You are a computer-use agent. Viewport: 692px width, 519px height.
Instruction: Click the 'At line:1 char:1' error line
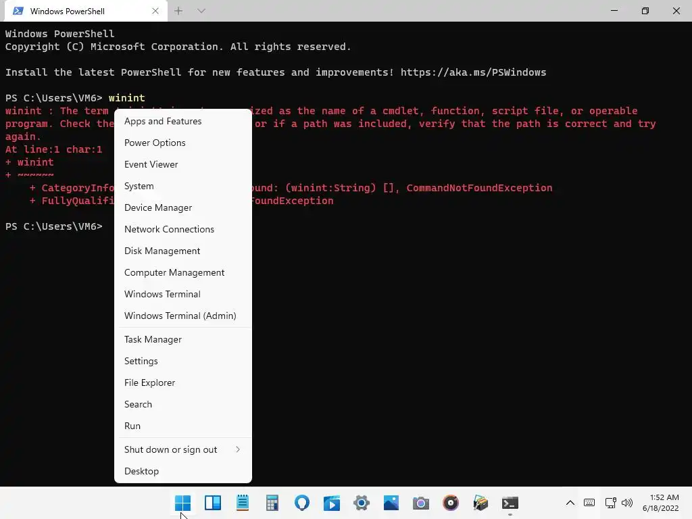(54, 149)
